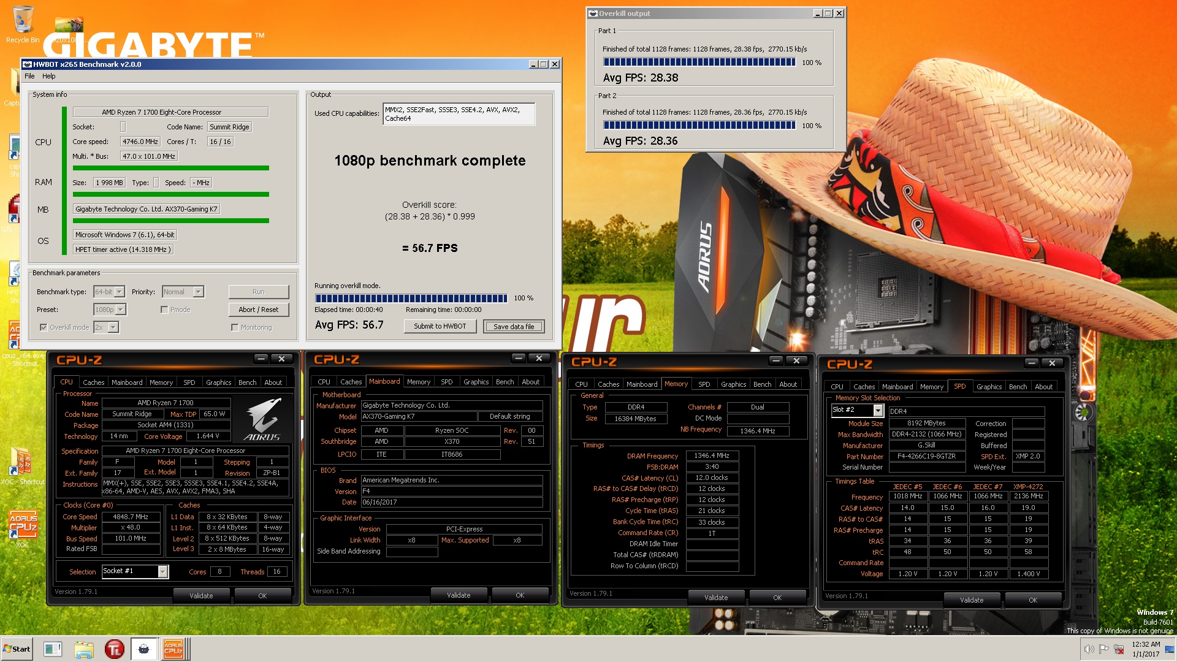
Task: Switch to SPD tab in CPU-Z Memory window
Action: pyautogui.click(x=704, y=384)
